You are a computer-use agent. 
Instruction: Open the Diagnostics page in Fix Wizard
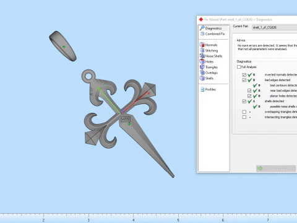[213, 28]
